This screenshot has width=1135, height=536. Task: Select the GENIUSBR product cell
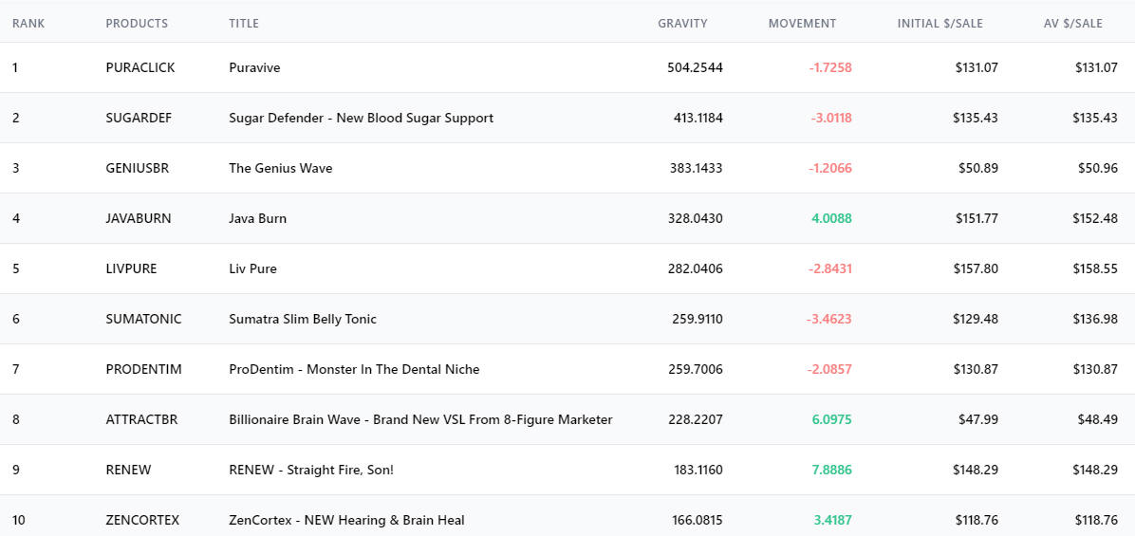pos(138,168)
